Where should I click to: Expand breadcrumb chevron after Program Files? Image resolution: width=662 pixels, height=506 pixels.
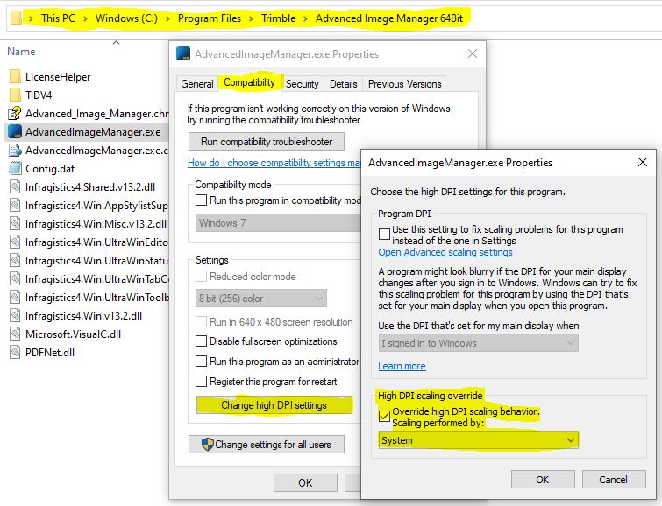(x=251, y=18)
